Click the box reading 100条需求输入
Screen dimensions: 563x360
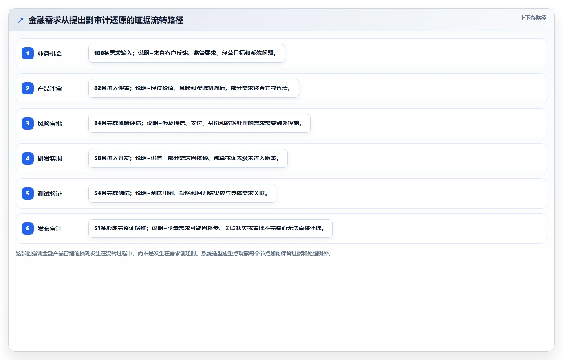[x=187, y=53]
